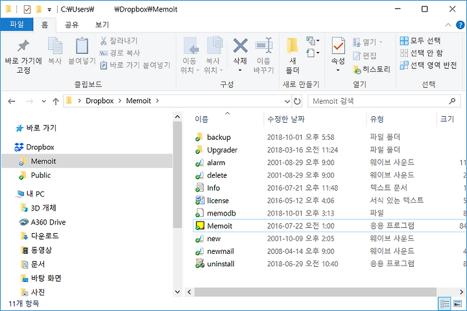Open Help with the question mark icon
This screenshot has width=467, height=311.
tap(460, 25)
